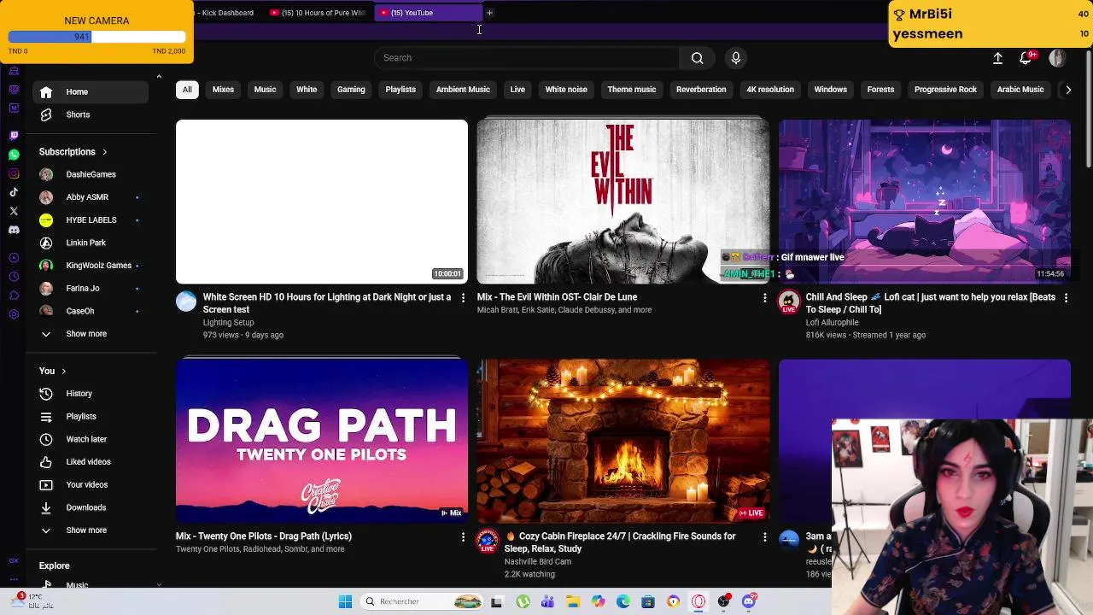The height and width of the screenshot is (615, 1093).
Task: Open Shorts in the sidebar
Action: (92, 114)
